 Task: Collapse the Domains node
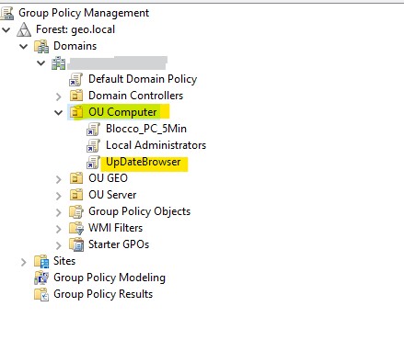(x=24, y=47)
